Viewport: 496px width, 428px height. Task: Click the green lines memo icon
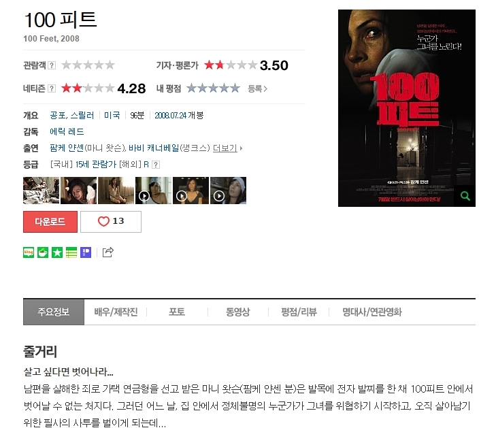(71, 252)
